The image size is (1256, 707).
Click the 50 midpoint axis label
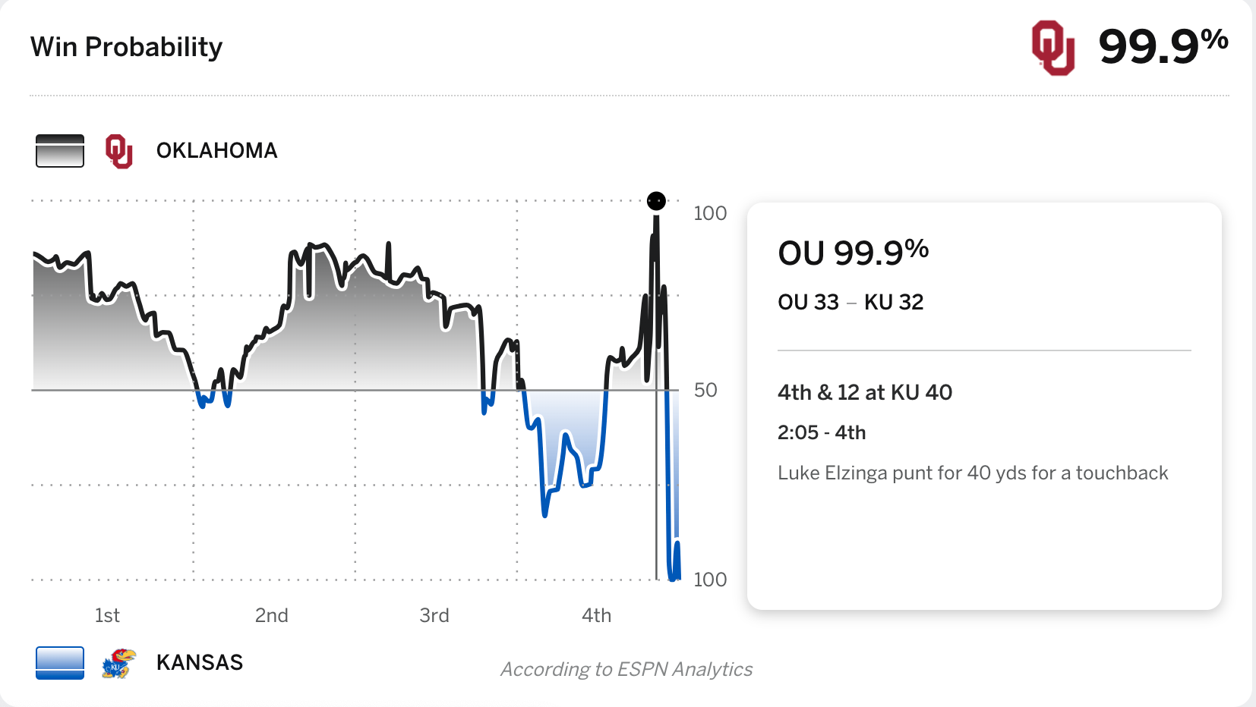pyautogui.click(x=705, y=390)
